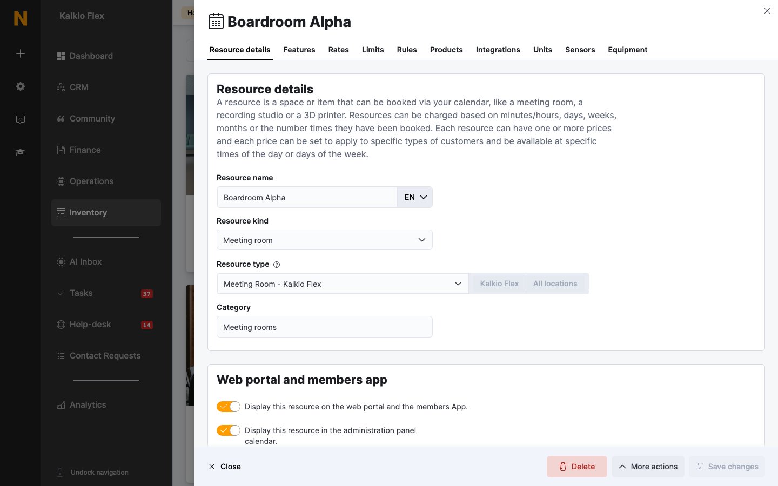Toggle display in administration panel calendar
The width and height of the screenshot is (778, 486).
229,430
